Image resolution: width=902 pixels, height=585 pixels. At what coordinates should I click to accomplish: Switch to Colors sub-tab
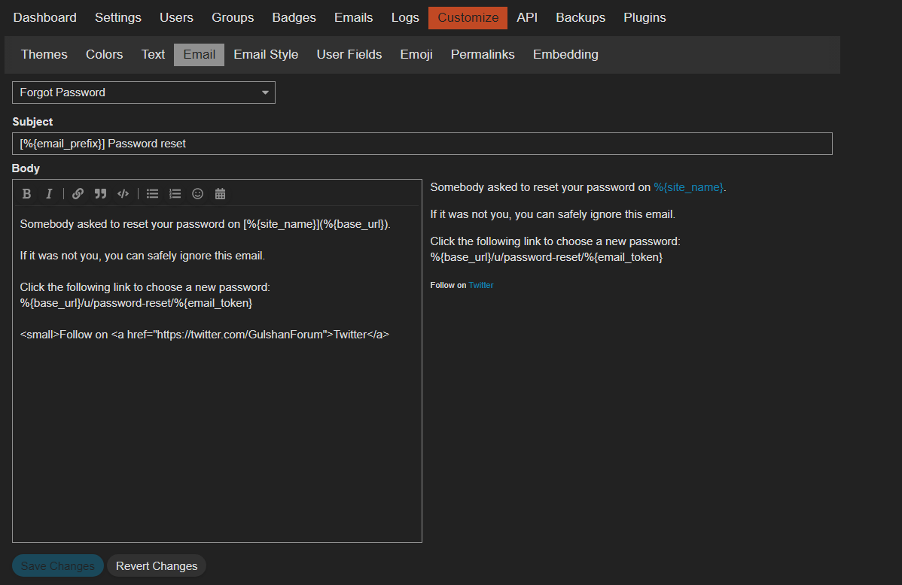tap(104, 55)
